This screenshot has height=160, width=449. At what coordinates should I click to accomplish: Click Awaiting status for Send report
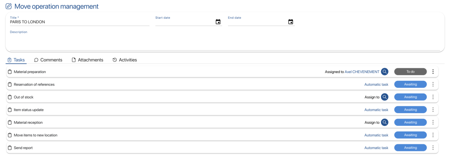[410, 148]
